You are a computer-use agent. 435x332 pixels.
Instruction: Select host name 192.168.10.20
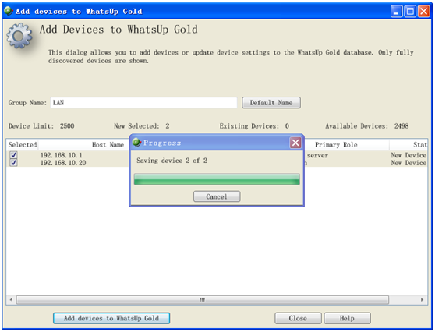pos(63,163)
